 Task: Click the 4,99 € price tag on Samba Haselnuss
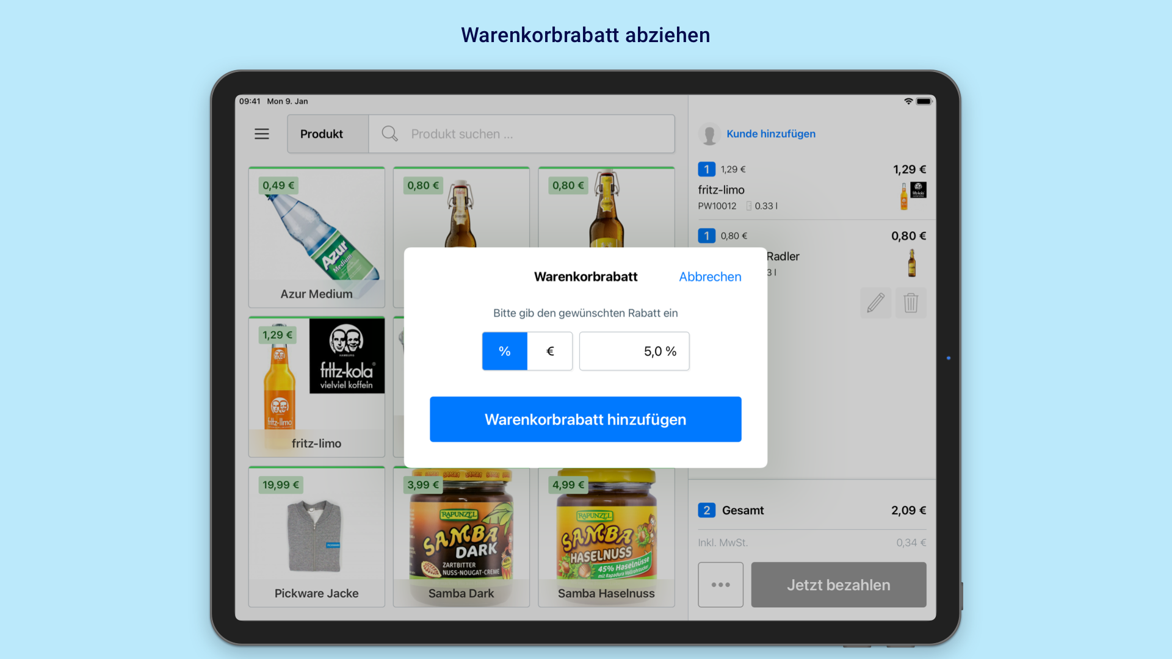(x=568, y=485)
